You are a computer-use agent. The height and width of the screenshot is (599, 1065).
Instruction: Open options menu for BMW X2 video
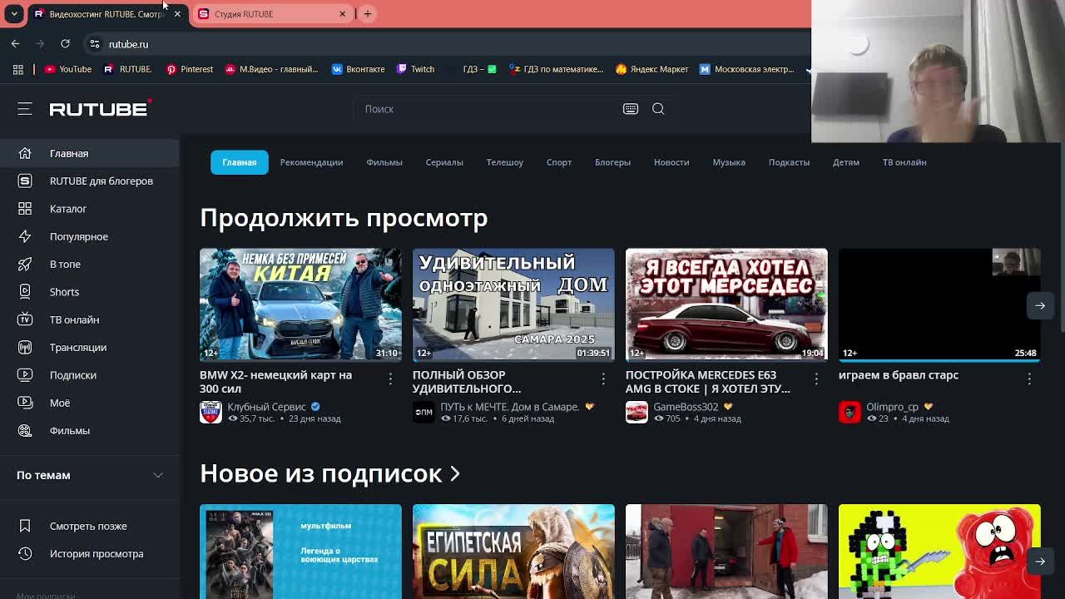pyautogui.click(x=390, y=379)
